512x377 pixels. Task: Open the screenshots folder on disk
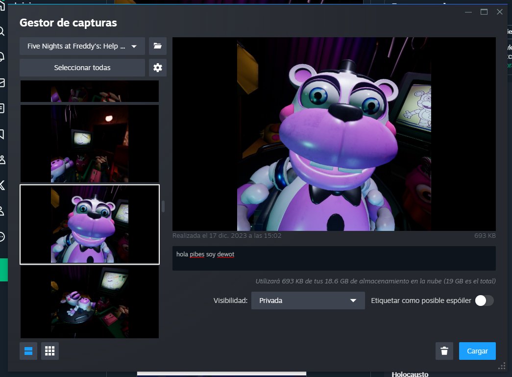click(158, 46)
